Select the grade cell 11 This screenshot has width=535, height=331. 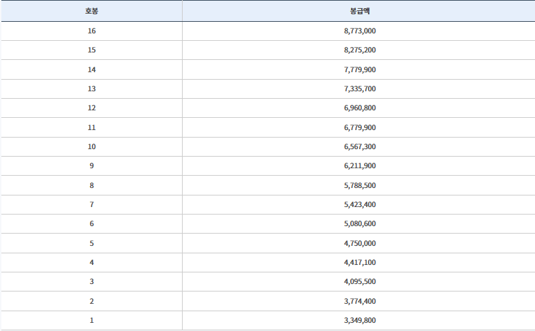91,127
